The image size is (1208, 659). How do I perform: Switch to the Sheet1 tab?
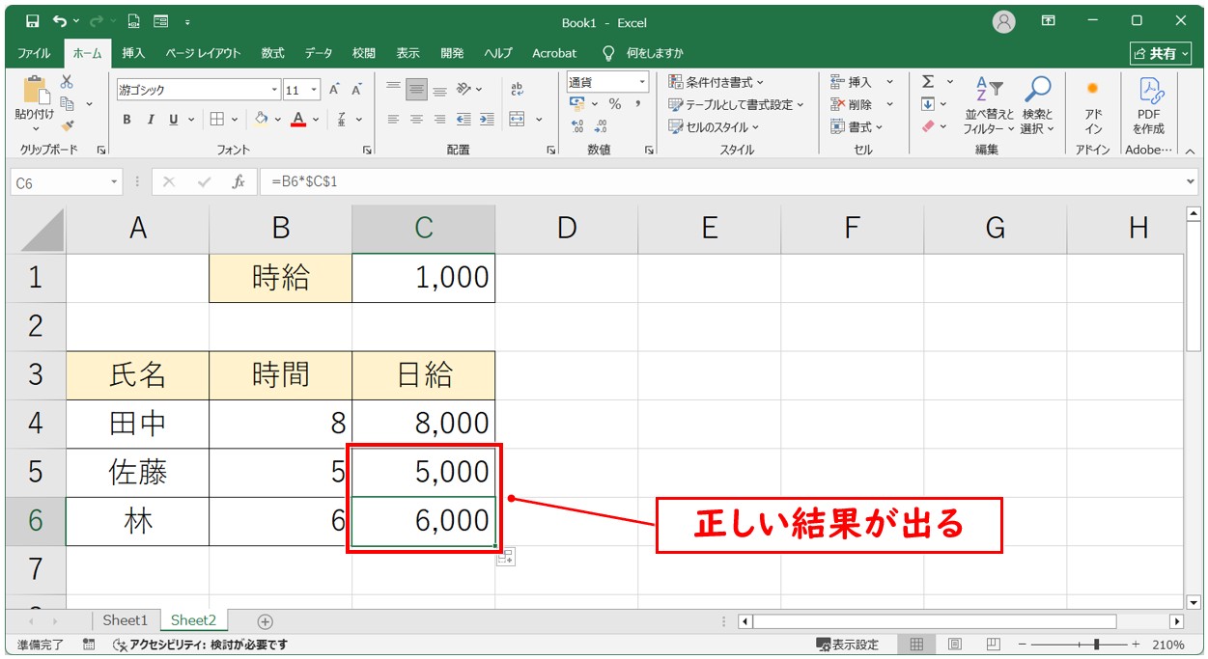(x=126, y=620)
